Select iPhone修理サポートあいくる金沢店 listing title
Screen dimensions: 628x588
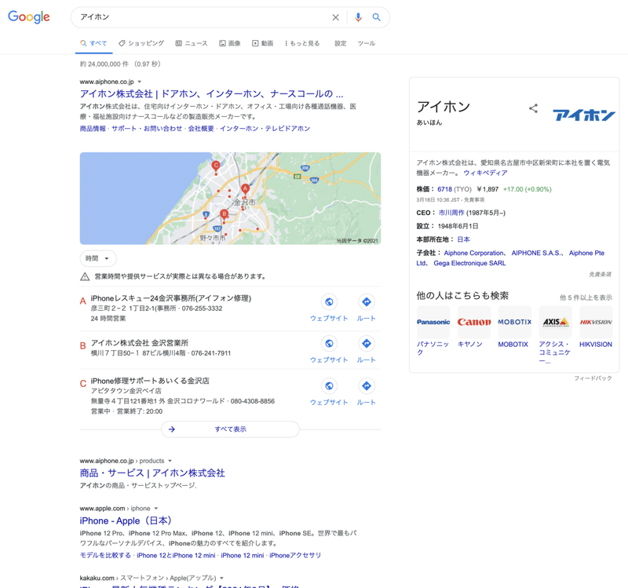tap(150, 381)
